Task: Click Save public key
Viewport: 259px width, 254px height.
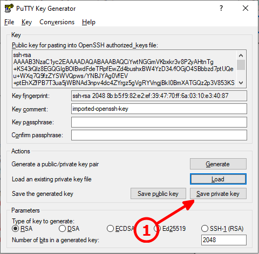Action: [158, 194]
